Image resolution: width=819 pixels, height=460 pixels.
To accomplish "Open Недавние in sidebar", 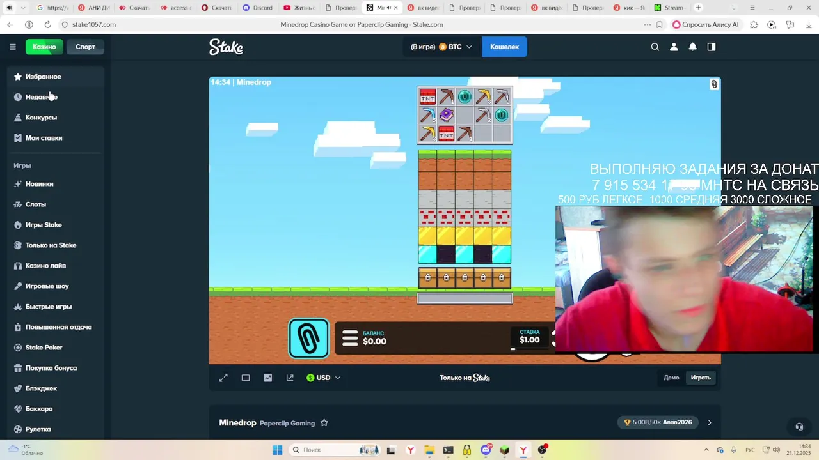I will [x=56, y=97].
